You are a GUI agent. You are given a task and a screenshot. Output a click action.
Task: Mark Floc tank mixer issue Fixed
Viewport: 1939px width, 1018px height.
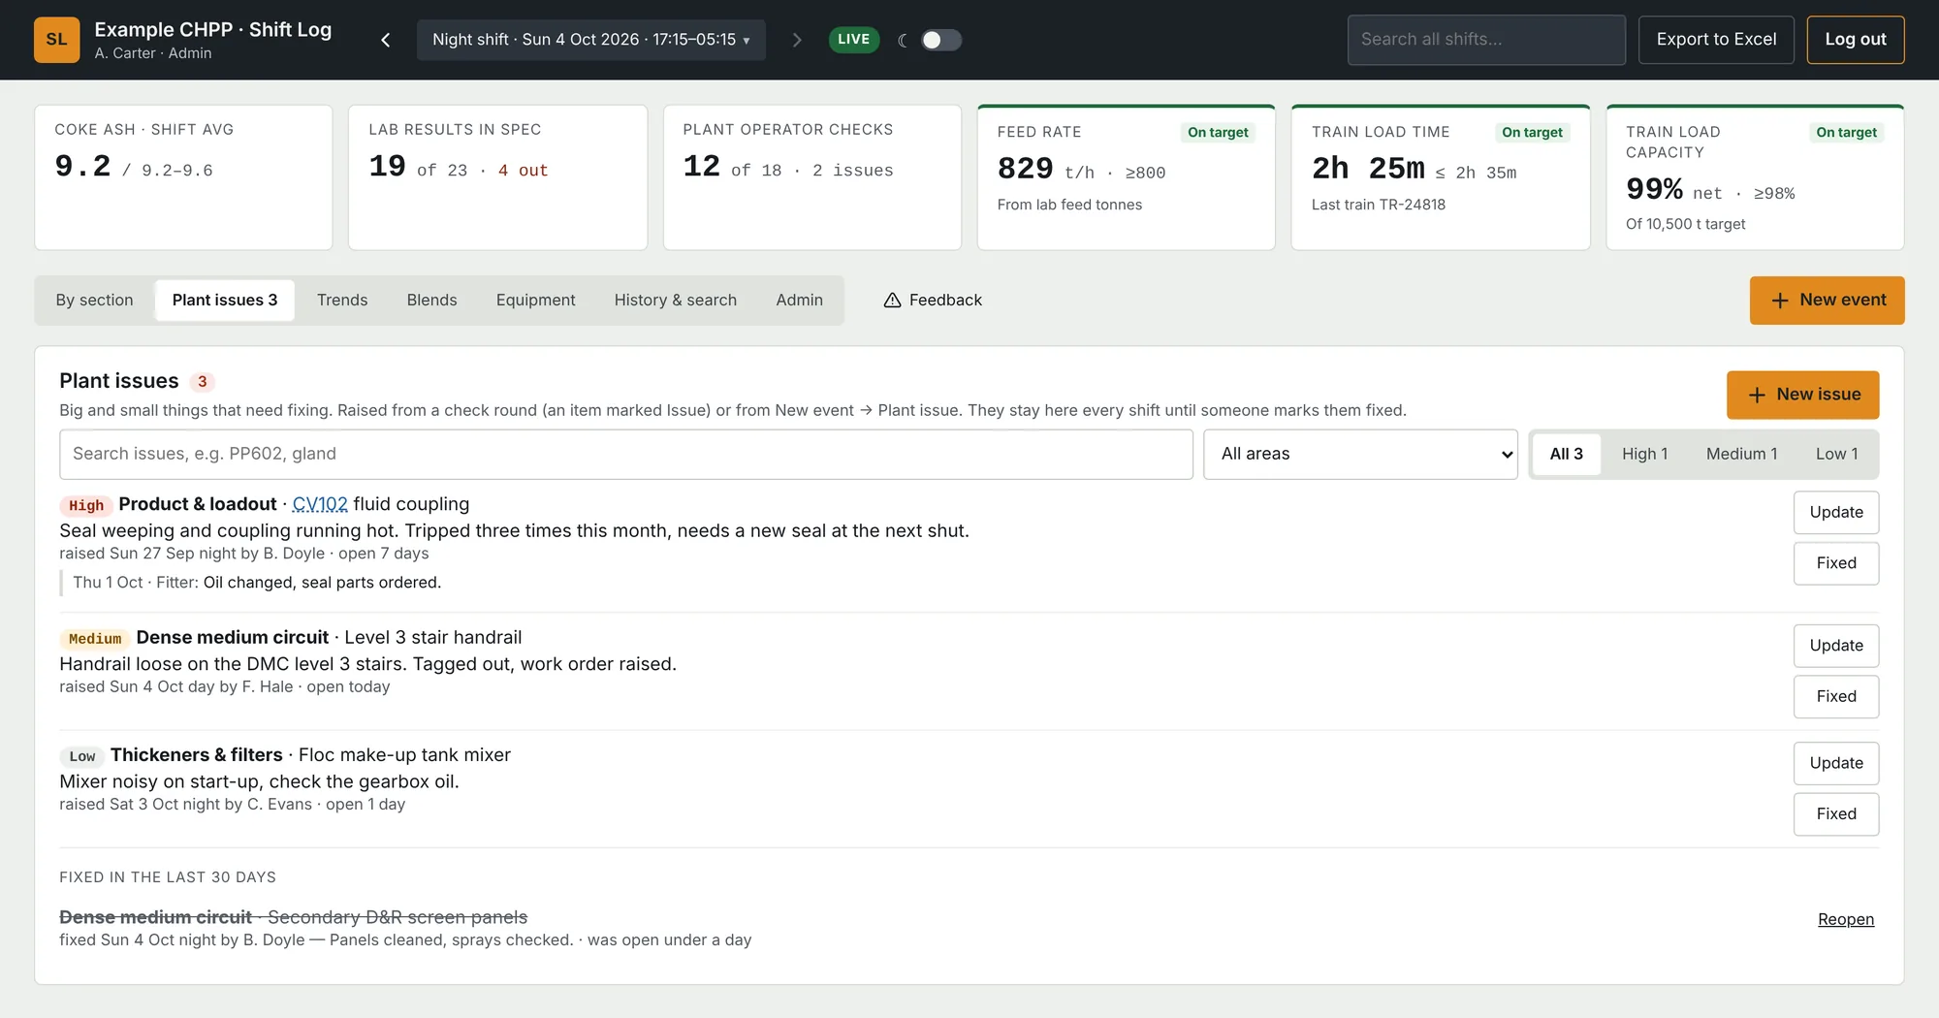(1836, 813)
